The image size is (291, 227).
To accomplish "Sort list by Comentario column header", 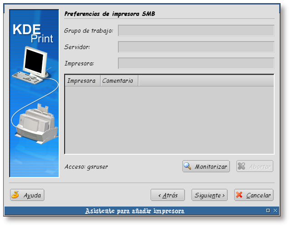I will 118,81.
